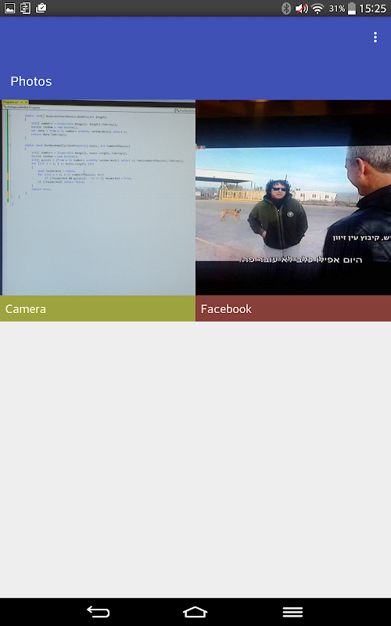Open the three-dot overflow menu
The image size is (391, 626).
pos(375,37)
